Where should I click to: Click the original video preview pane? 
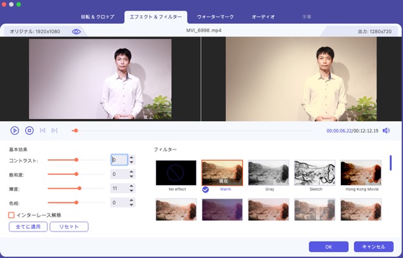(x=100, y=79)
